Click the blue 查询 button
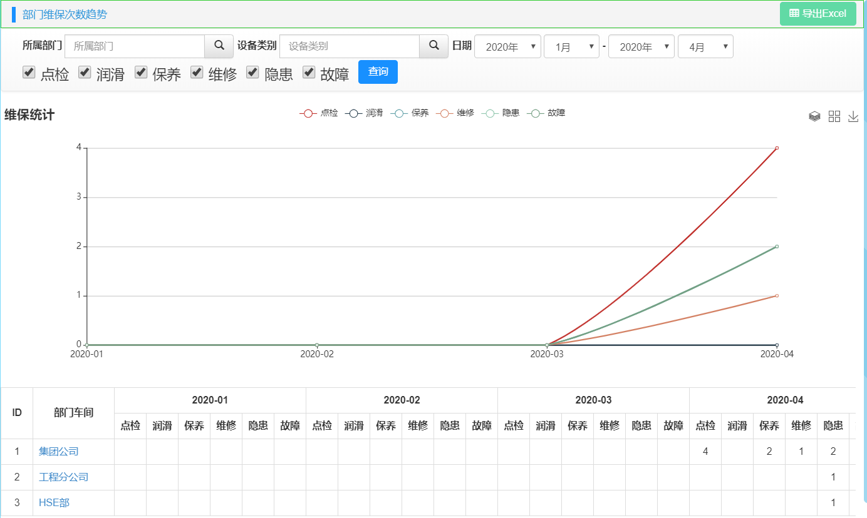Screen dimensions: 867x518 click(378, 72)
